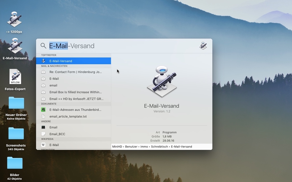Select the Fotos-Export workflow file
The height and width of the screenshot is (182, 292).
[x=15, y=77]
